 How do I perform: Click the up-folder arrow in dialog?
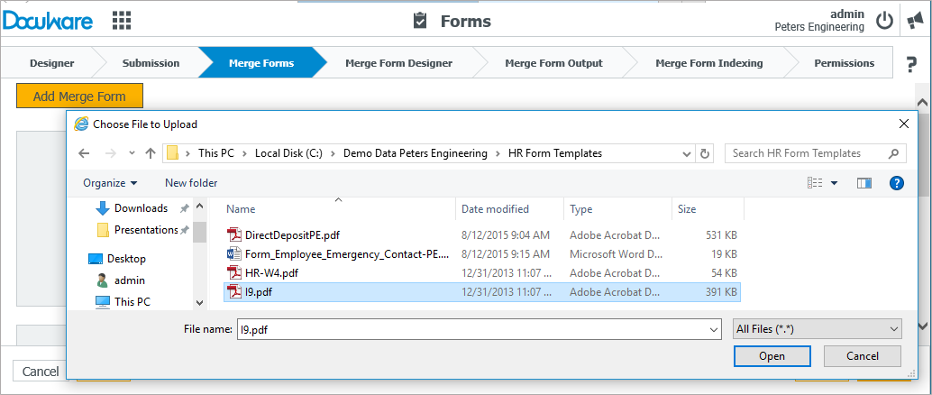[150, 153]
